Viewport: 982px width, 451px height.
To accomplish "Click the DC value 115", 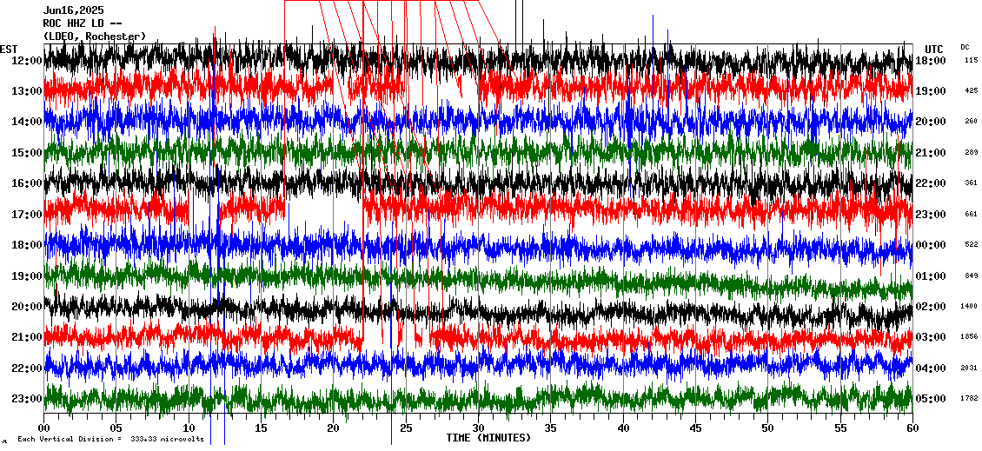I will [972, 60].
